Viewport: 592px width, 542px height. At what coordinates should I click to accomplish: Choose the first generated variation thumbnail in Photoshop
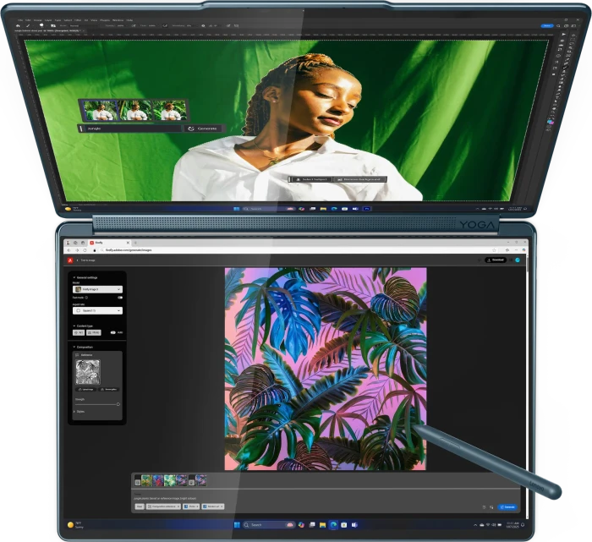click(100, 110)
